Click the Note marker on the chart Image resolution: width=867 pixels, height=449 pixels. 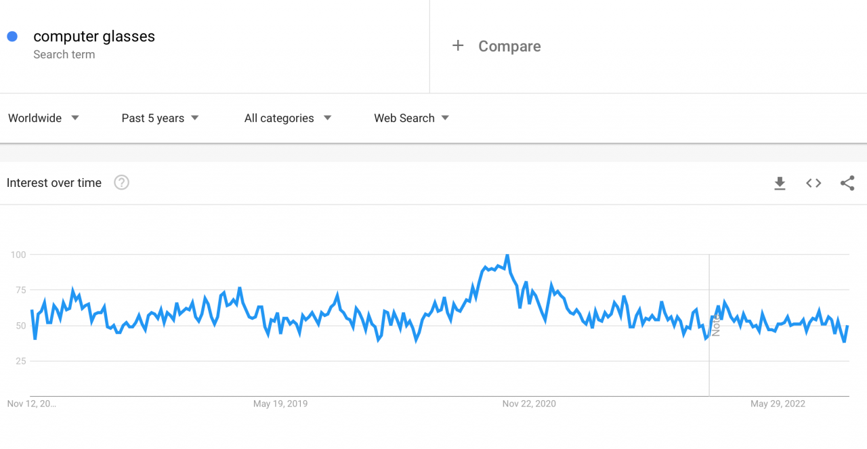point(715,325)
